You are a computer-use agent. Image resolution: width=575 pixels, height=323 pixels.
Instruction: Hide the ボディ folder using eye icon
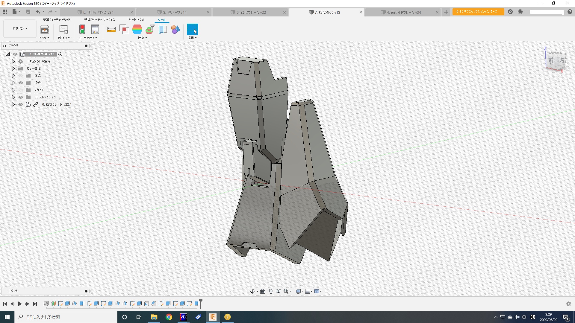click(21, 83)
